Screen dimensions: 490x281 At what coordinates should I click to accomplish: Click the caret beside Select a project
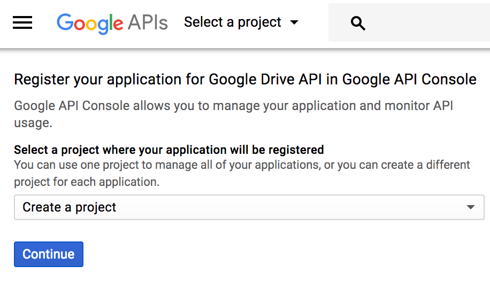(294, 22)
